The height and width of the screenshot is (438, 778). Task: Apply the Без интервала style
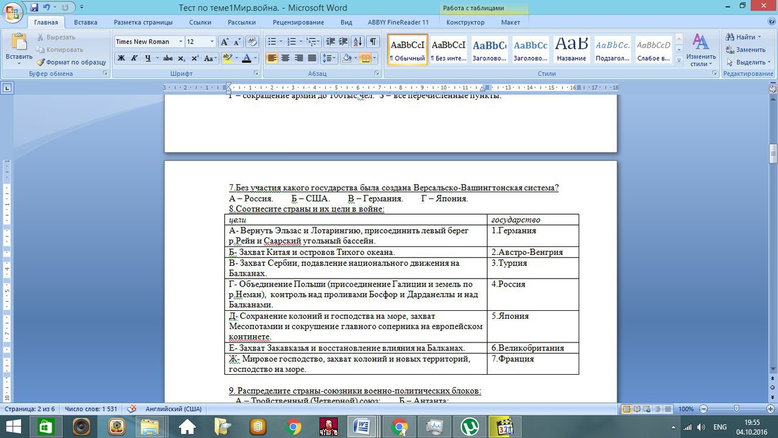point(449,49)
